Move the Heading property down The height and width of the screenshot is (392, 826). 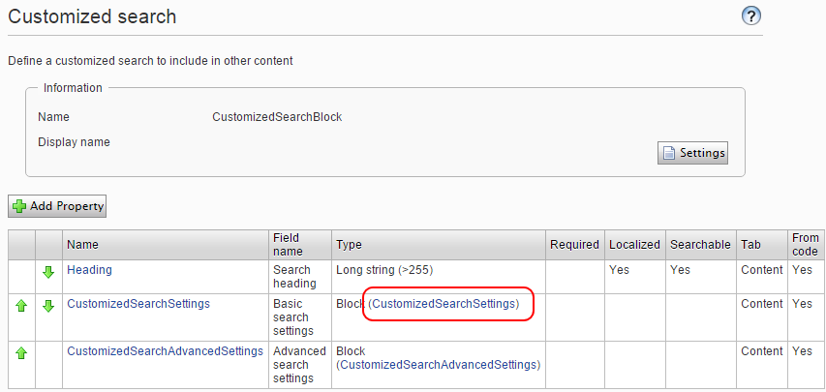48,272
